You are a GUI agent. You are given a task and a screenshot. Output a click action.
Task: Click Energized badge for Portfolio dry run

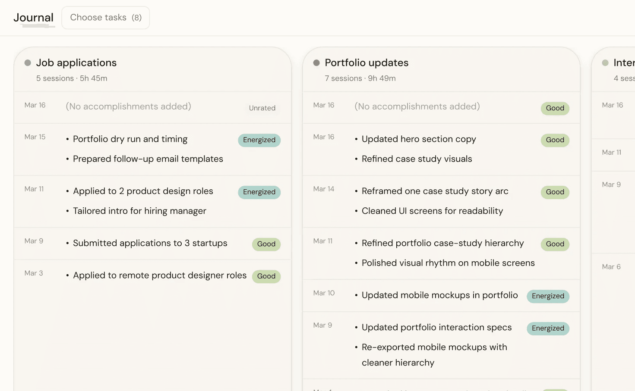(259, 140)
